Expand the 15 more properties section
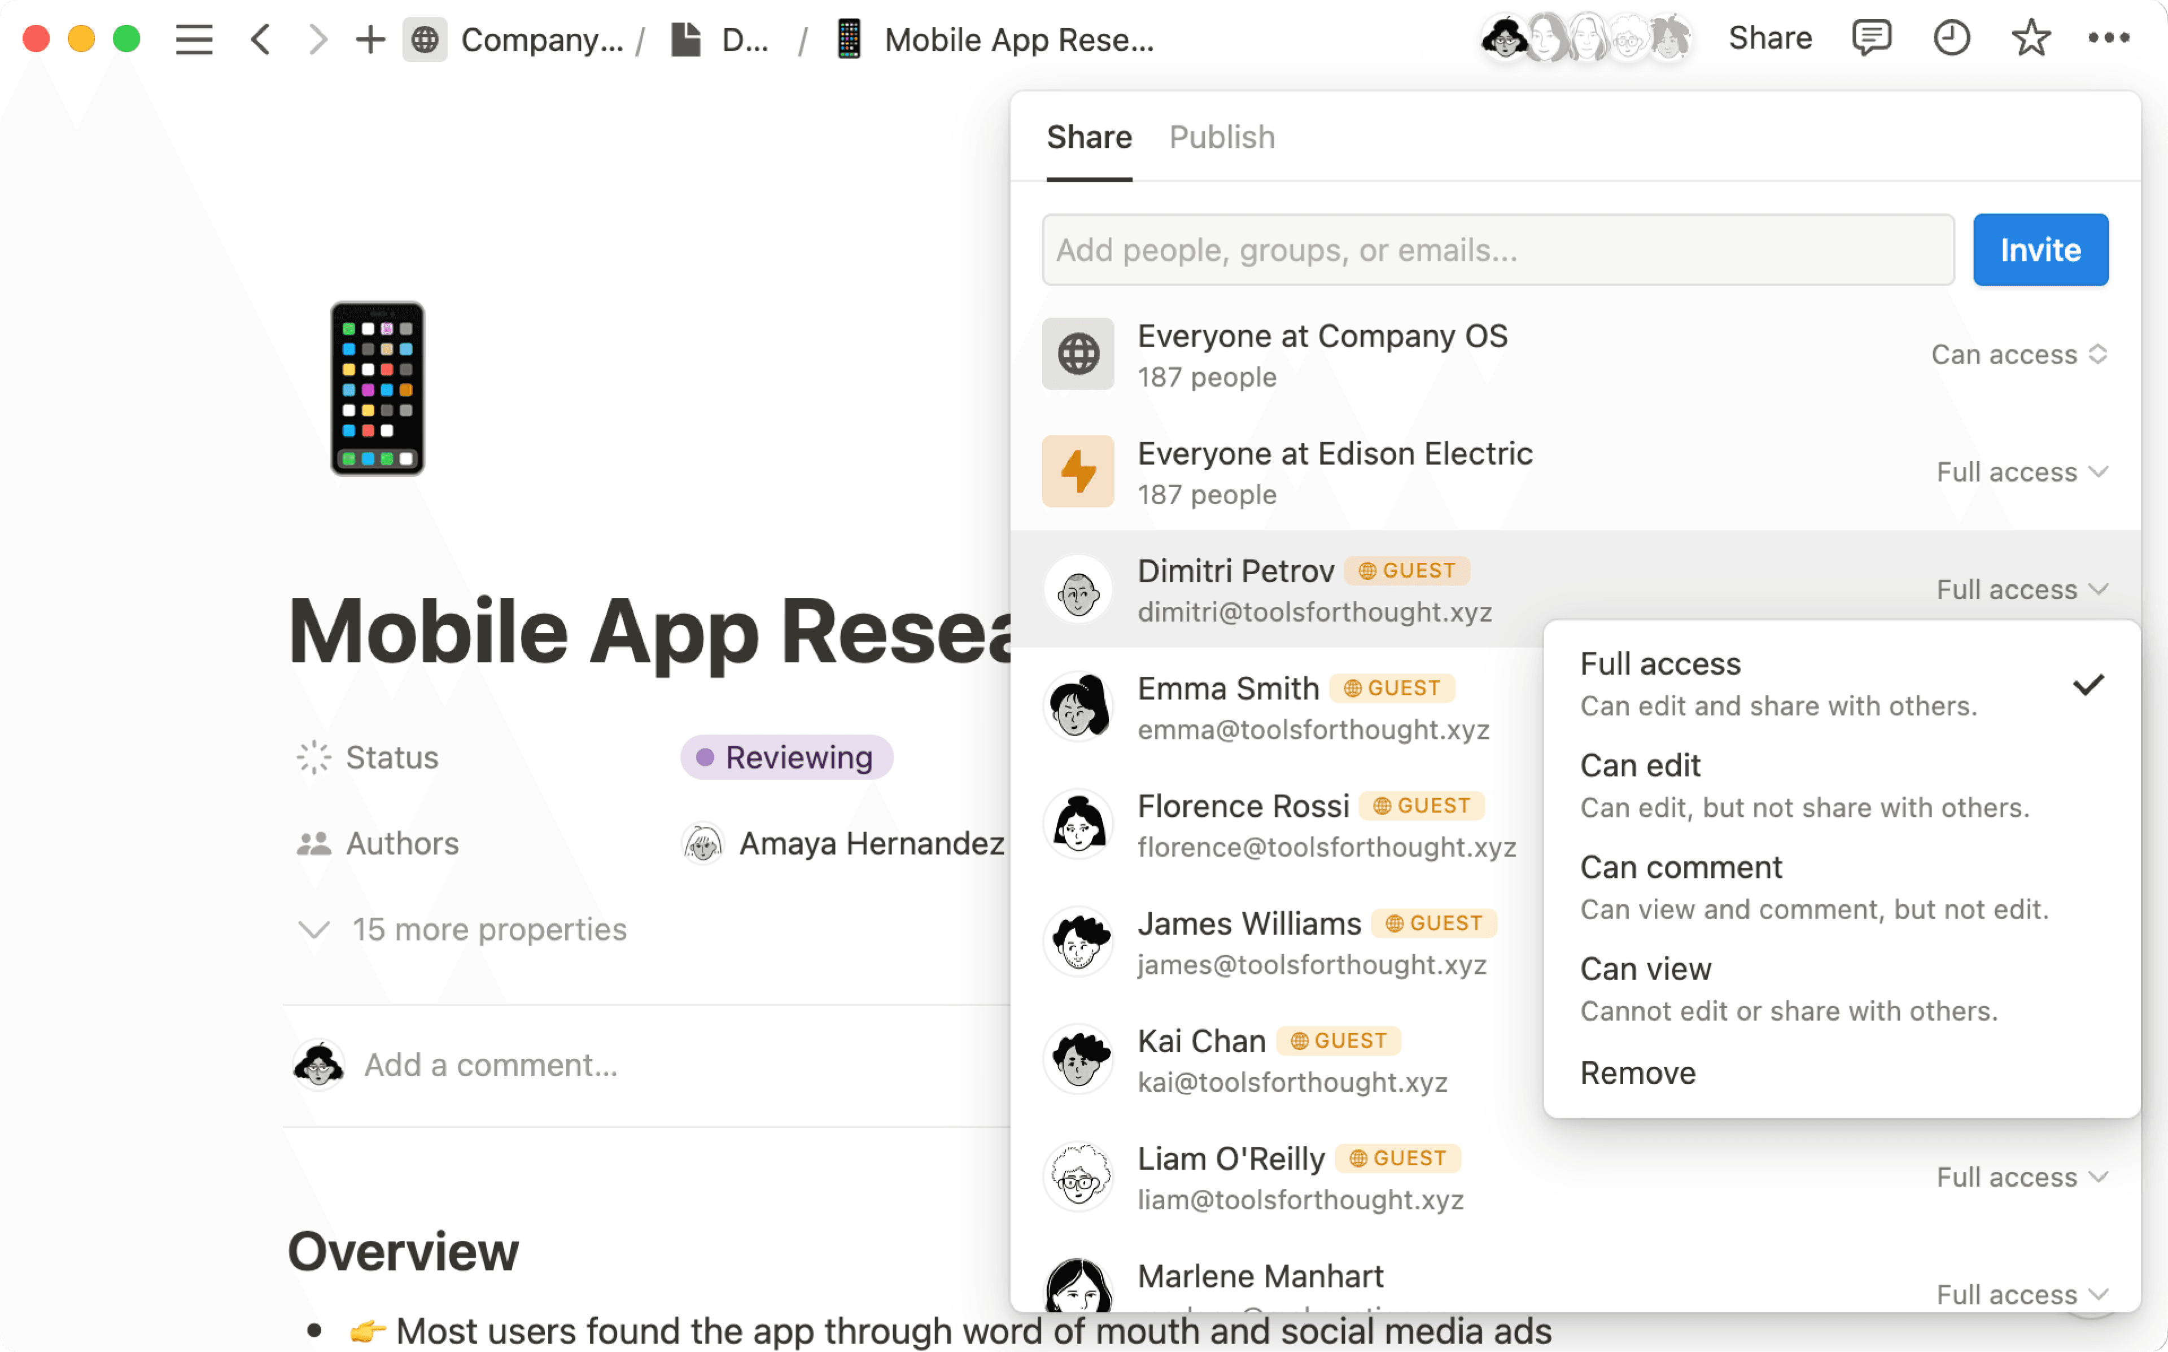The image size is (2168, 1352). 490,929
